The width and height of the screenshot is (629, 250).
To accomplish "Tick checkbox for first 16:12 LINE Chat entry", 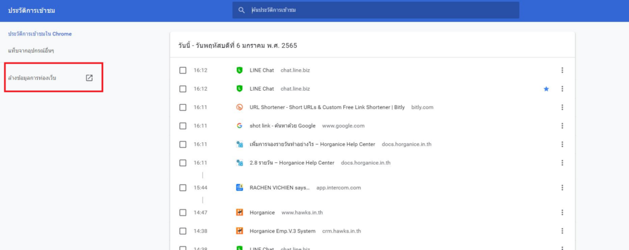I will point(183,70).
